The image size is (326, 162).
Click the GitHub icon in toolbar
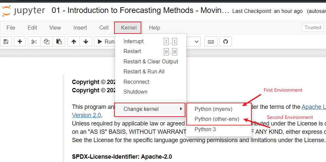point(226,41)
